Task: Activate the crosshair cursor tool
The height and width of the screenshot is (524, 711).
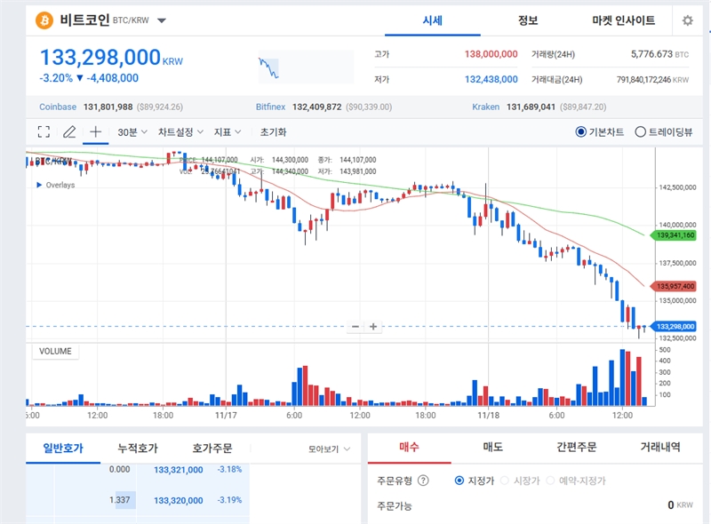Action: (x=95, y=131)
